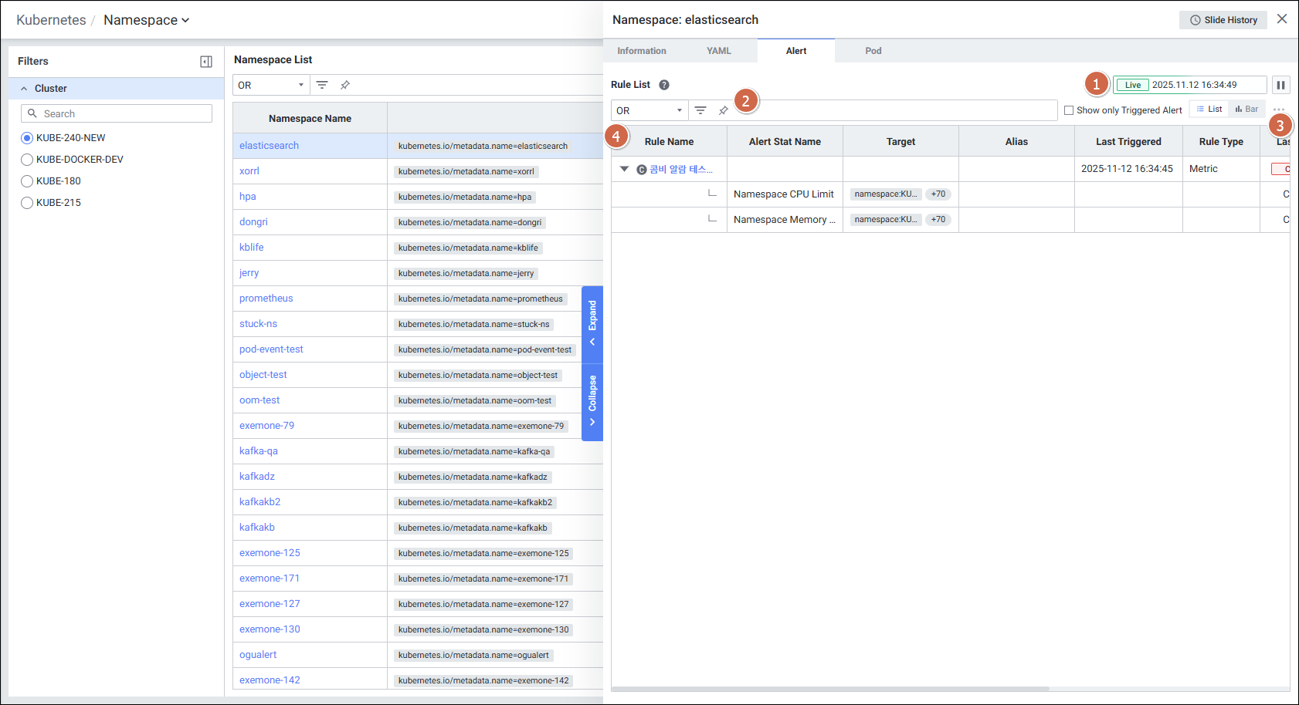Open the OR operator dropdown in Rule List
The height and width of the screenshot is (705, 1299).
[649, 110]
